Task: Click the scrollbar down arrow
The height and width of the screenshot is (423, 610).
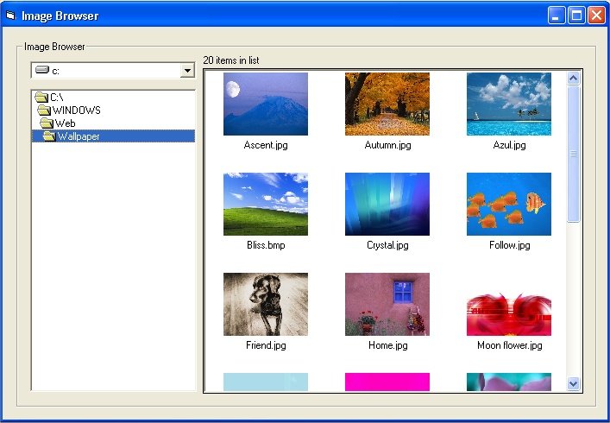Action: pos(574,383)
